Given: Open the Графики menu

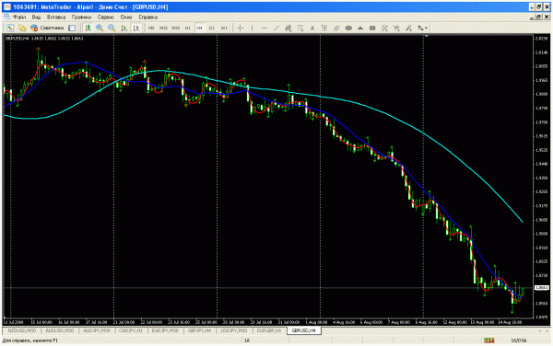Looking at the screenshot, I should (81, 17).
